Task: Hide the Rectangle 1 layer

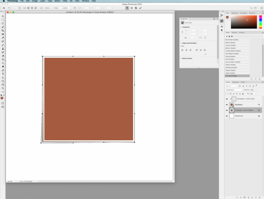Action: point(227,105)
